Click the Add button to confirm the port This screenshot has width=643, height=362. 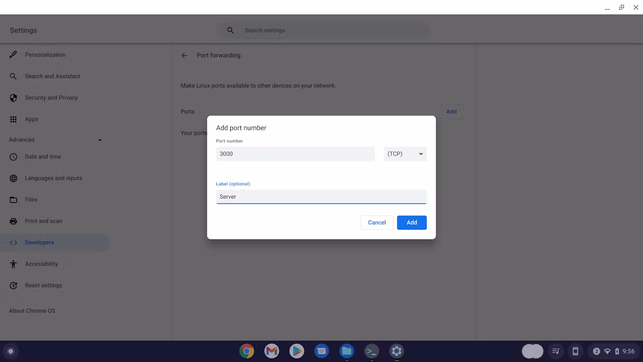tap(412, 222)
